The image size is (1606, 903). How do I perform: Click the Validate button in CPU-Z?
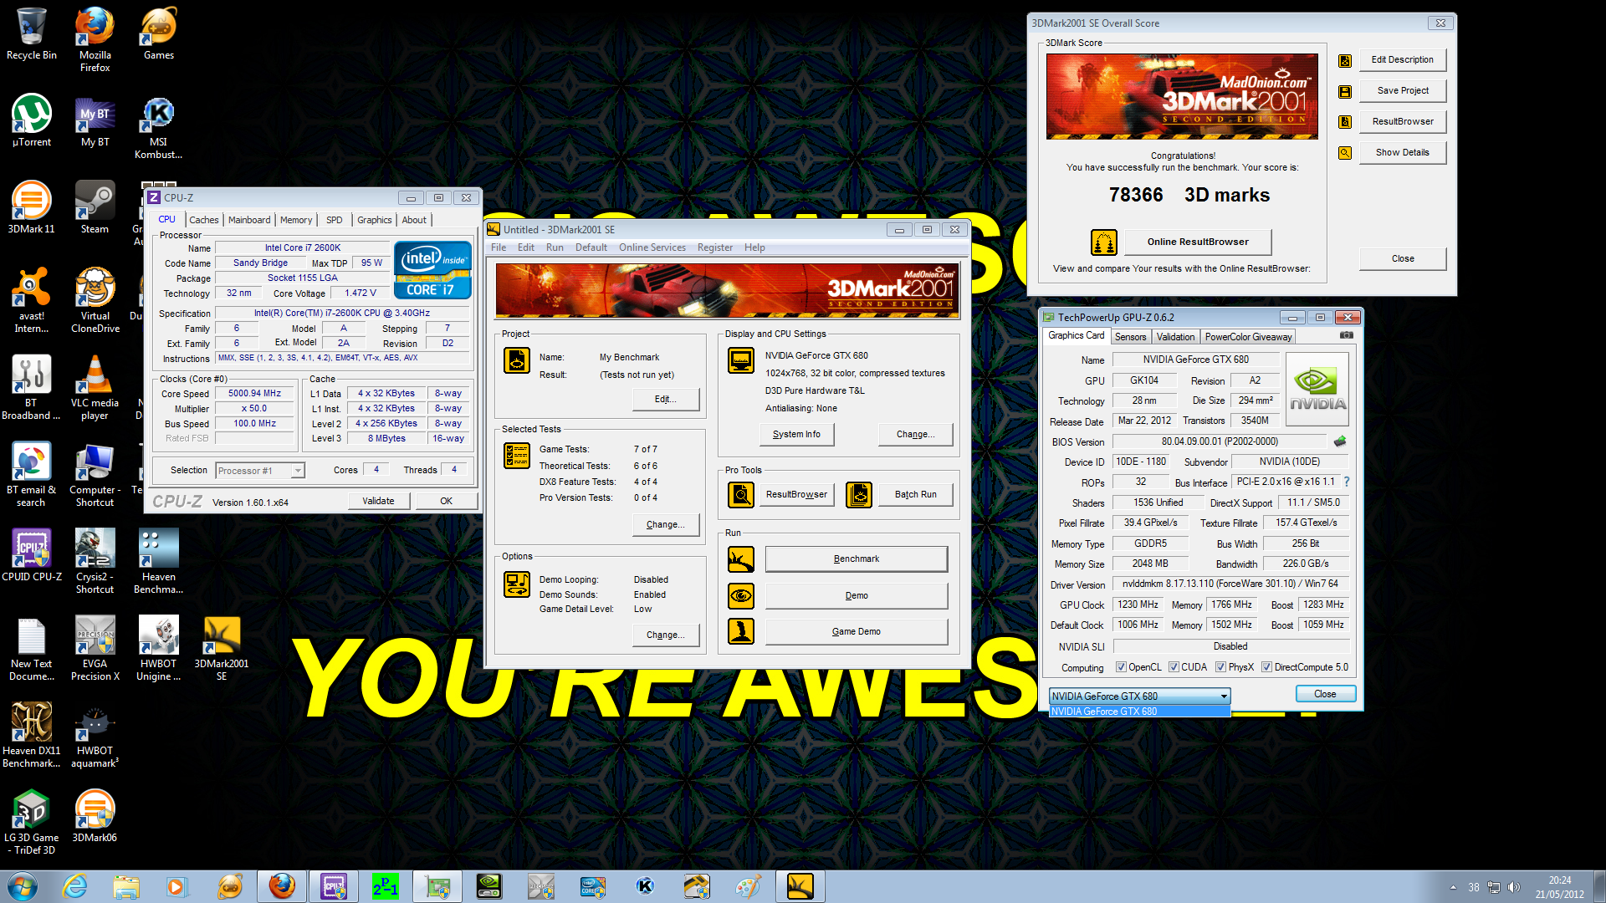378,501
